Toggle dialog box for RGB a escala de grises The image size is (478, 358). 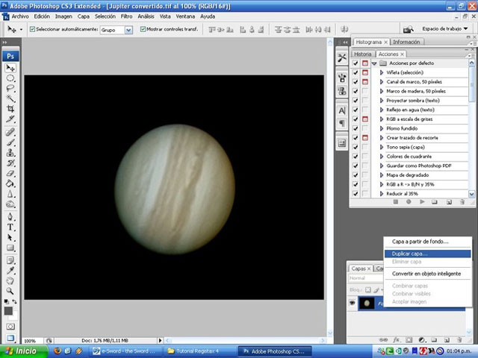[365, 119]
